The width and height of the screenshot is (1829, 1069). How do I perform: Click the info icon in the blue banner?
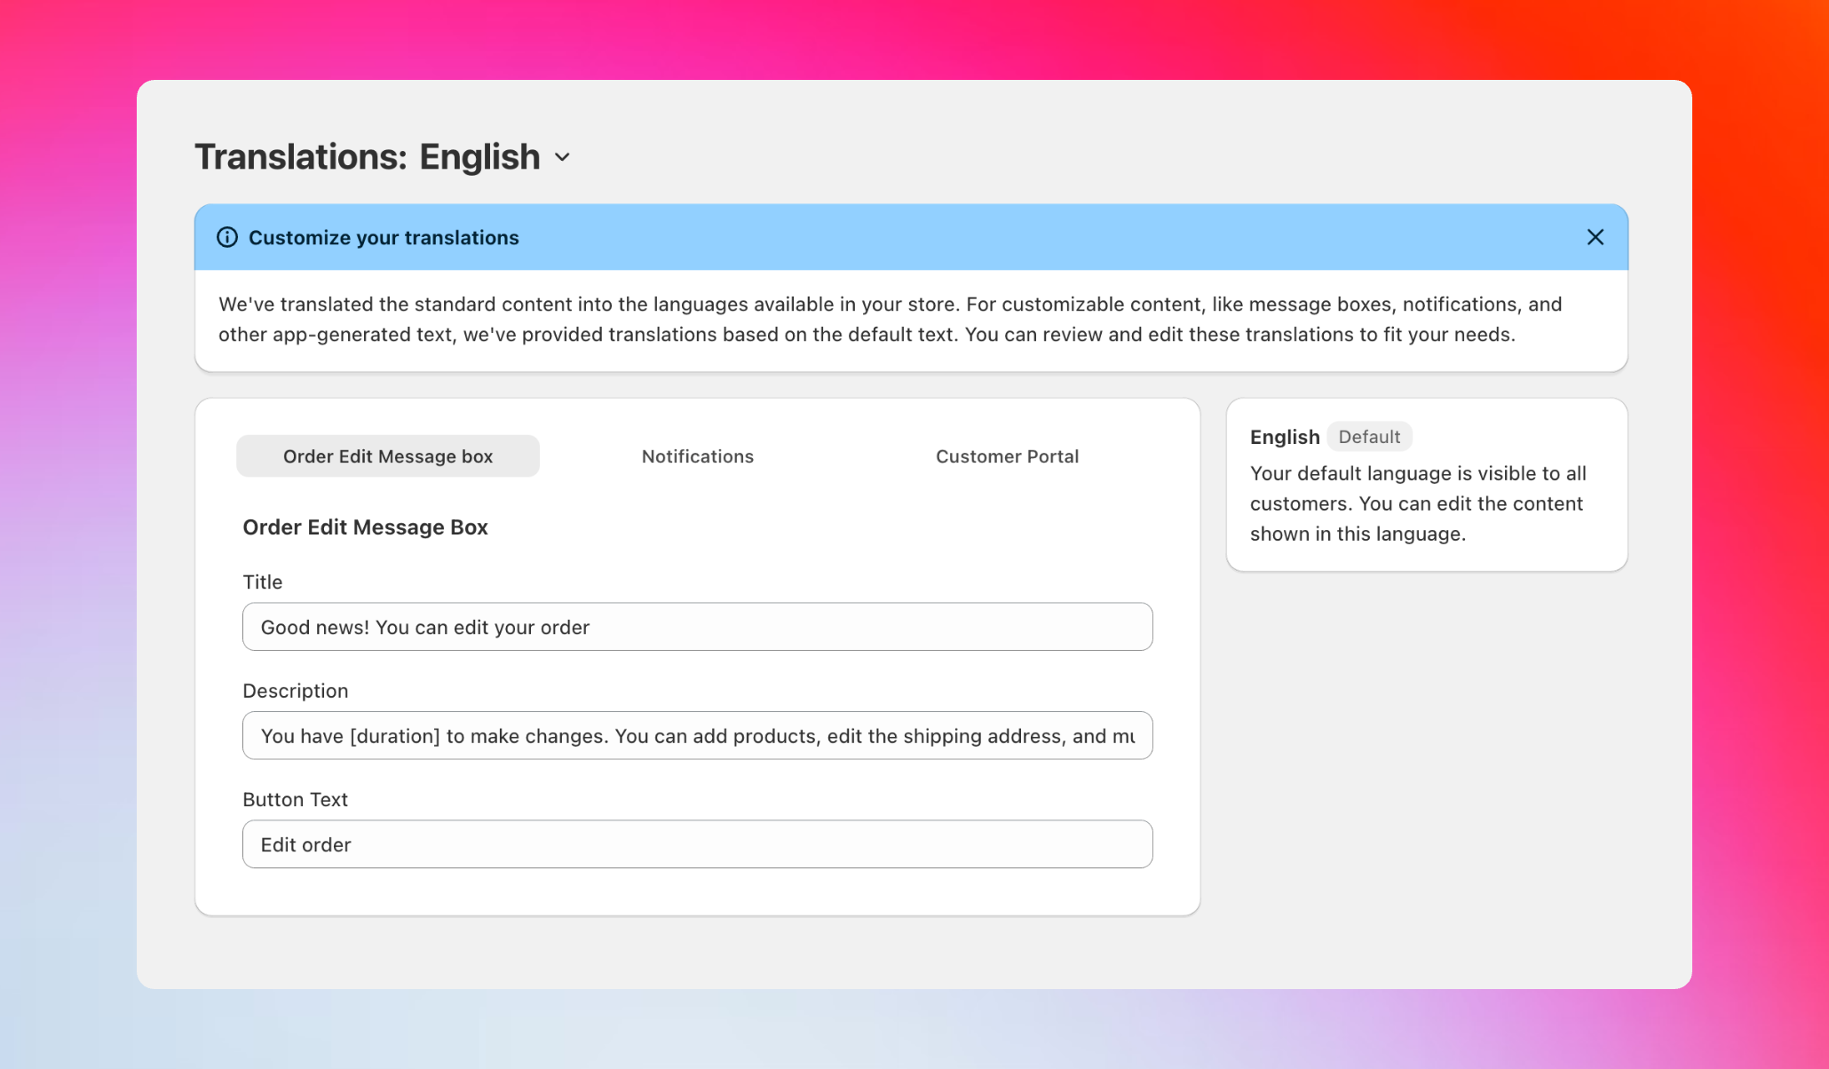227,237
